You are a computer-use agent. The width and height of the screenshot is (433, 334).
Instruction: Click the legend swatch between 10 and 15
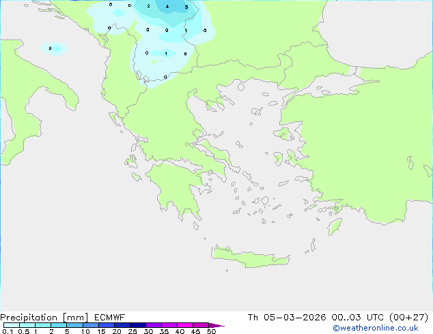pyautogui.click(x=91, y=325)
